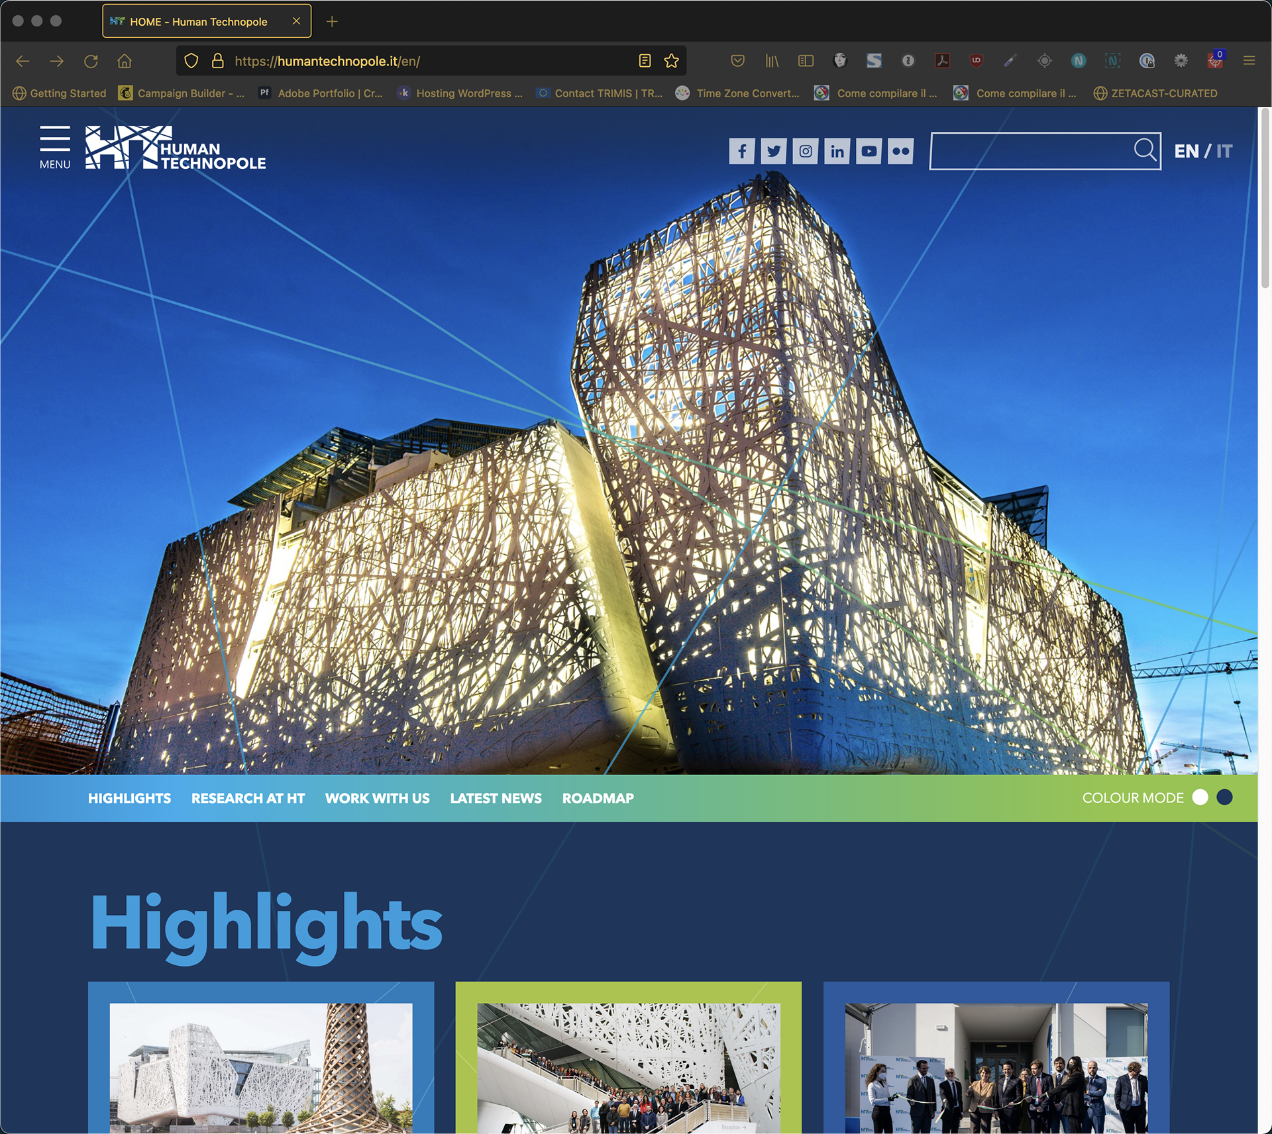Go to RESEARCH AT HT section
1272x1134 pixels.
[x=248, y=798]
